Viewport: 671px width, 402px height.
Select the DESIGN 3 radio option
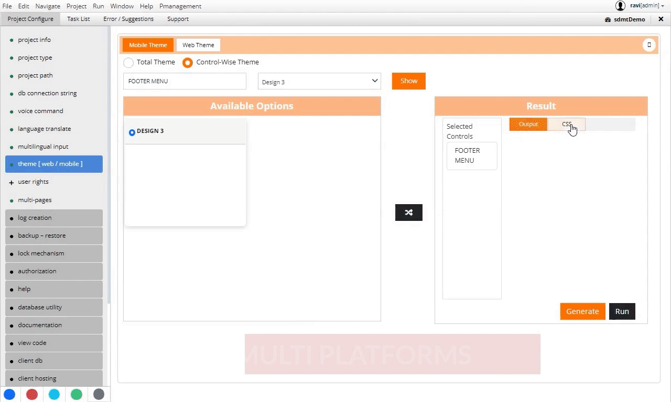tap(132, 132)
